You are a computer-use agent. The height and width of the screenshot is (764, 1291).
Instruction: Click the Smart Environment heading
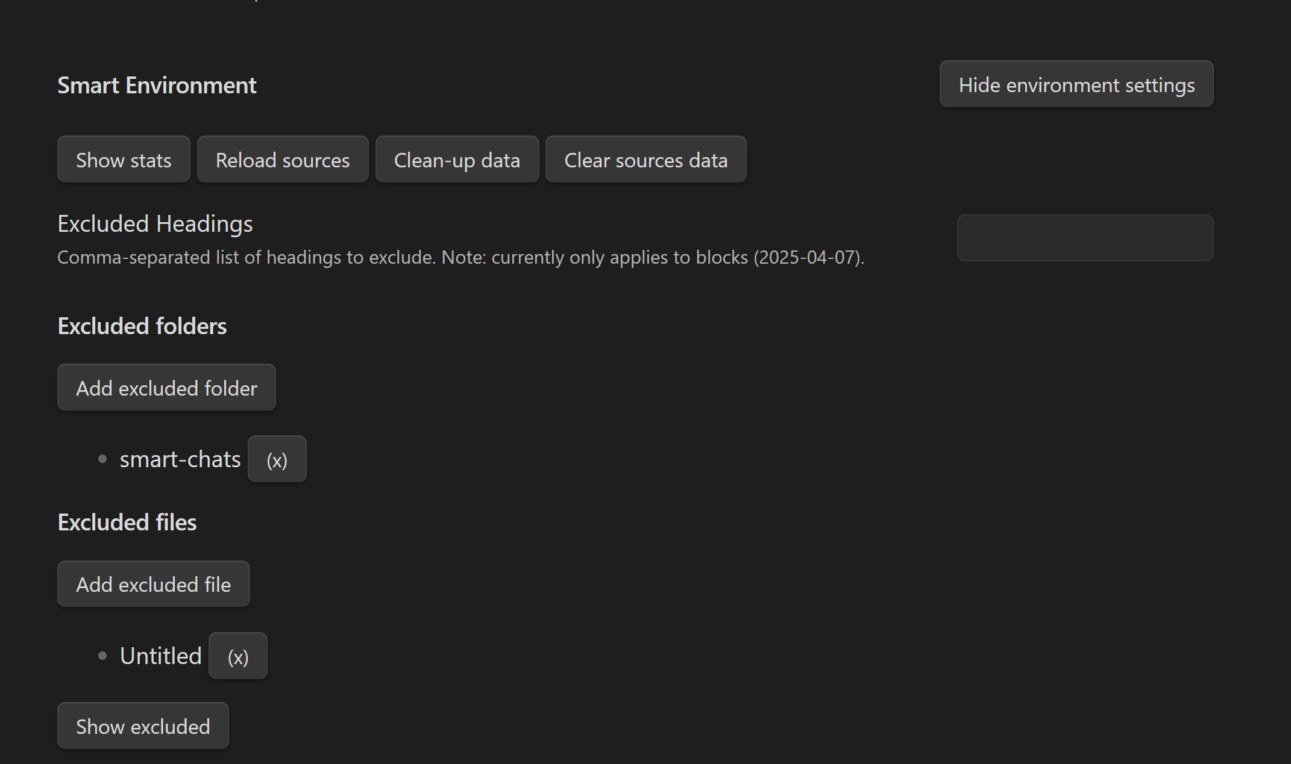(157, 85)
